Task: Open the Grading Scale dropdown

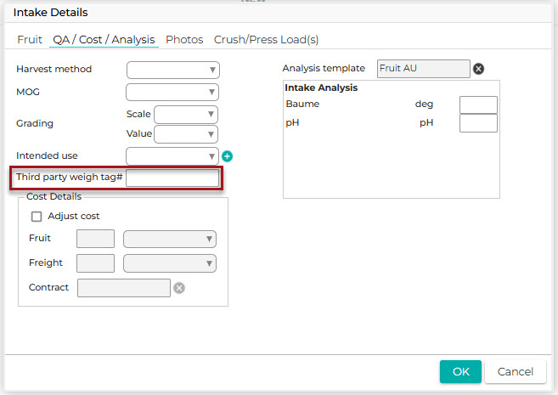Action: [186, 114]
